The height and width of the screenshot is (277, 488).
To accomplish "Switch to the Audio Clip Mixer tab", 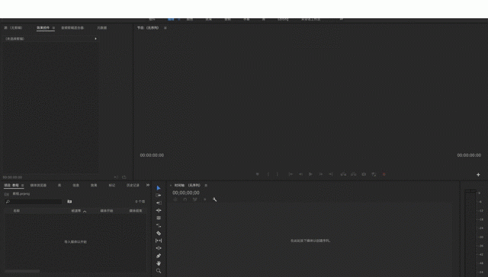I will (x=72, y=28).
